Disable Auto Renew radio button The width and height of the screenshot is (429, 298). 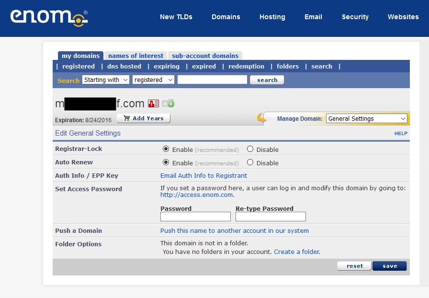point(250,162)
